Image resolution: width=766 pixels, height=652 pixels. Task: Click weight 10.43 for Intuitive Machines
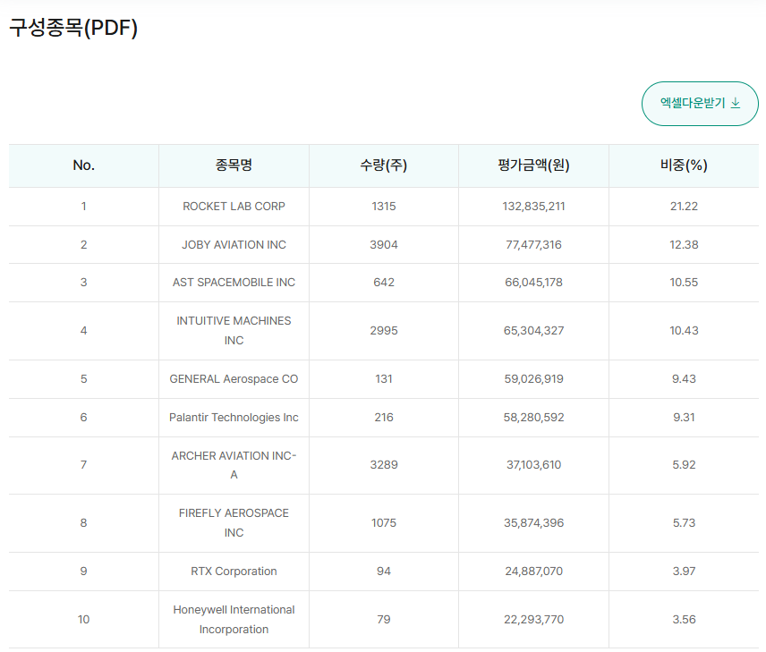pos(684,331)
